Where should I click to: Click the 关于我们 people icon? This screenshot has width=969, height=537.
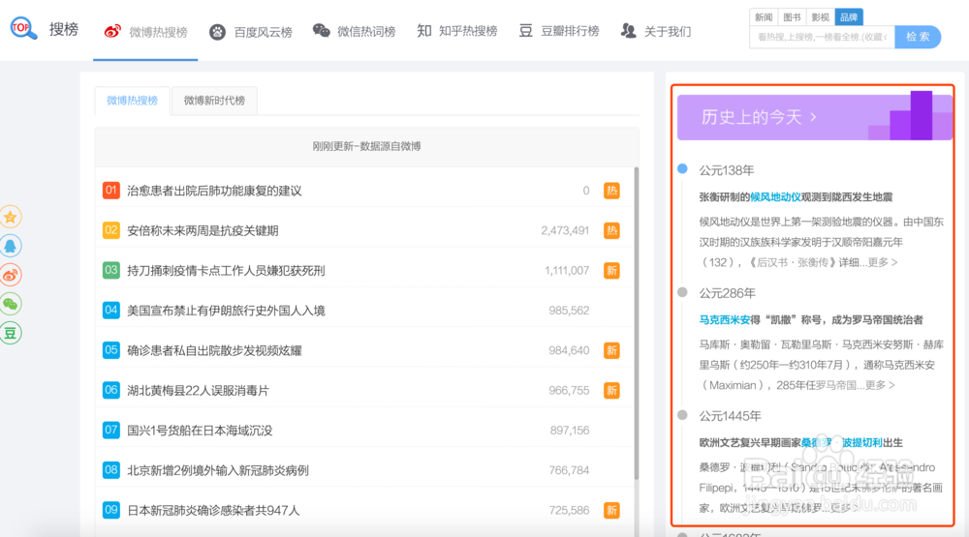coord(628,31)
